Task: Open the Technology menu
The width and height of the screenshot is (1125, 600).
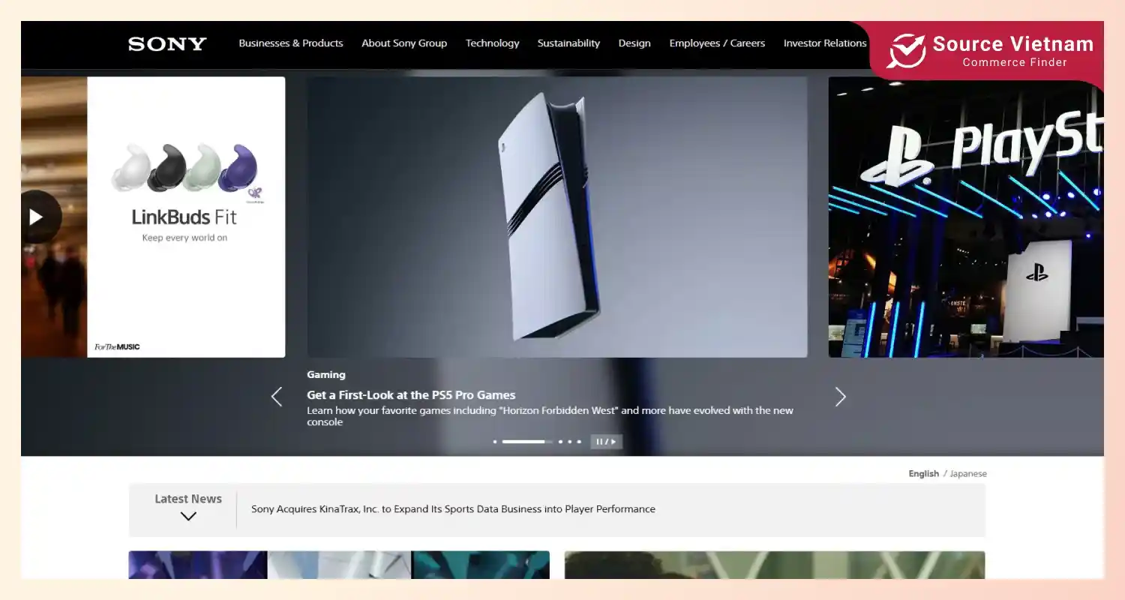Action: (x=492, y=43)
